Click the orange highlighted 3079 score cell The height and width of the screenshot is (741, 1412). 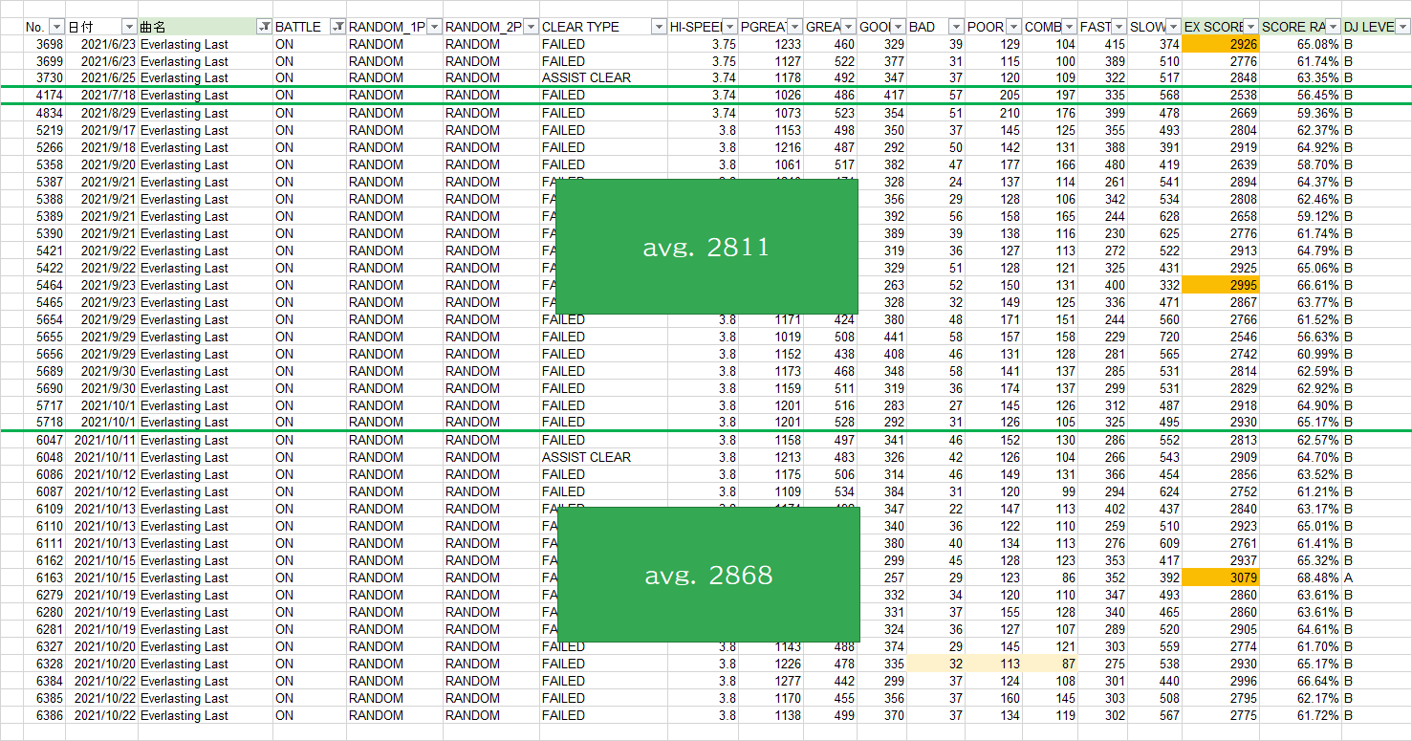(x=1220, y=578)
